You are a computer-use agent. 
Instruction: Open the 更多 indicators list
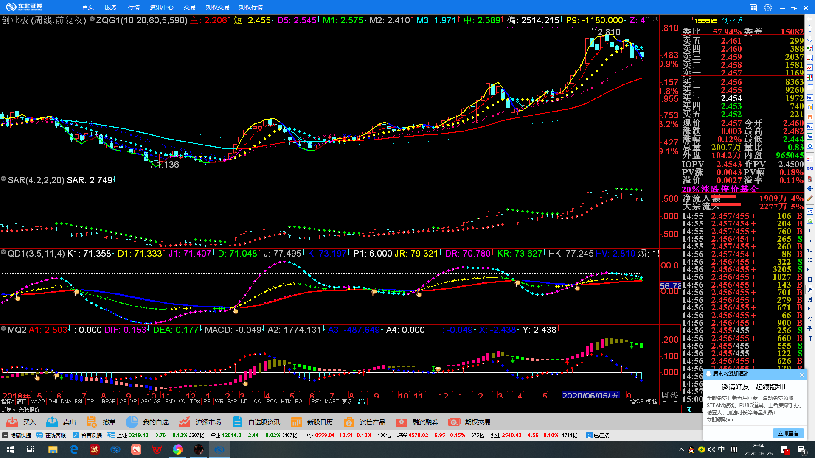tap(347, 402)
